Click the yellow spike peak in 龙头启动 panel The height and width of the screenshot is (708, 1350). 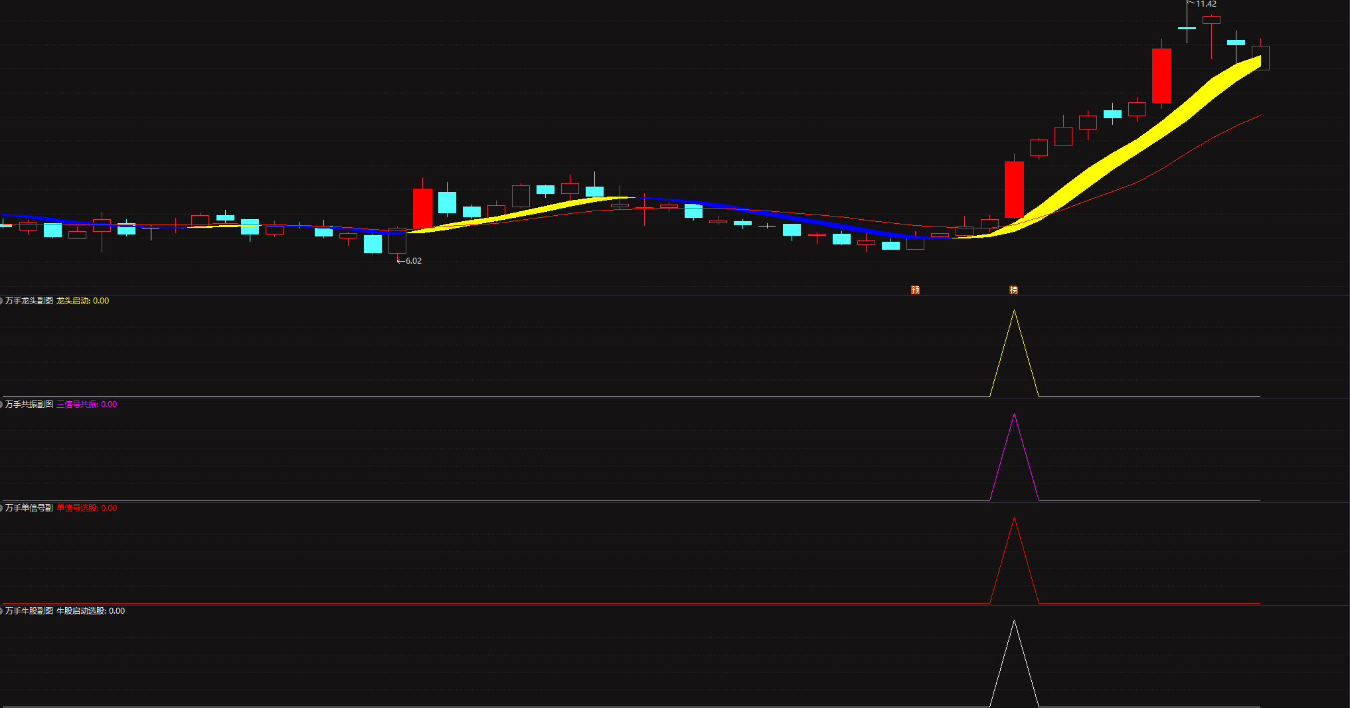tap(1014, 311)
